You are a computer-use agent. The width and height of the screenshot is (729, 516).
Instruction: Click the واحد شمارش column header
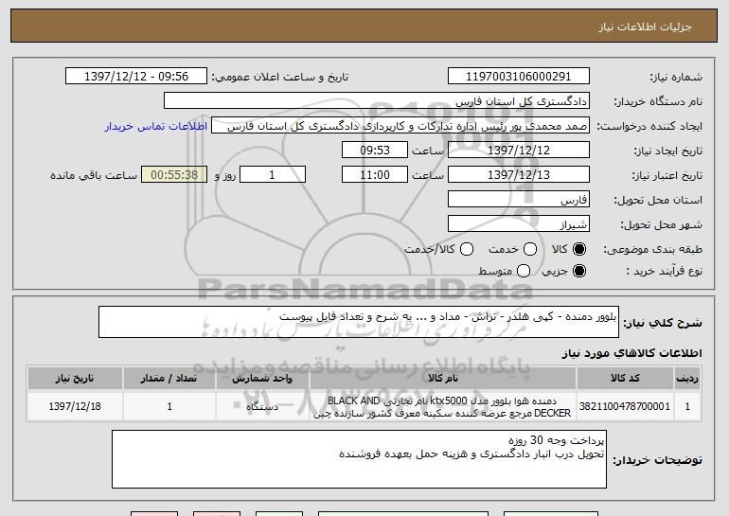(x=262, y=378)
